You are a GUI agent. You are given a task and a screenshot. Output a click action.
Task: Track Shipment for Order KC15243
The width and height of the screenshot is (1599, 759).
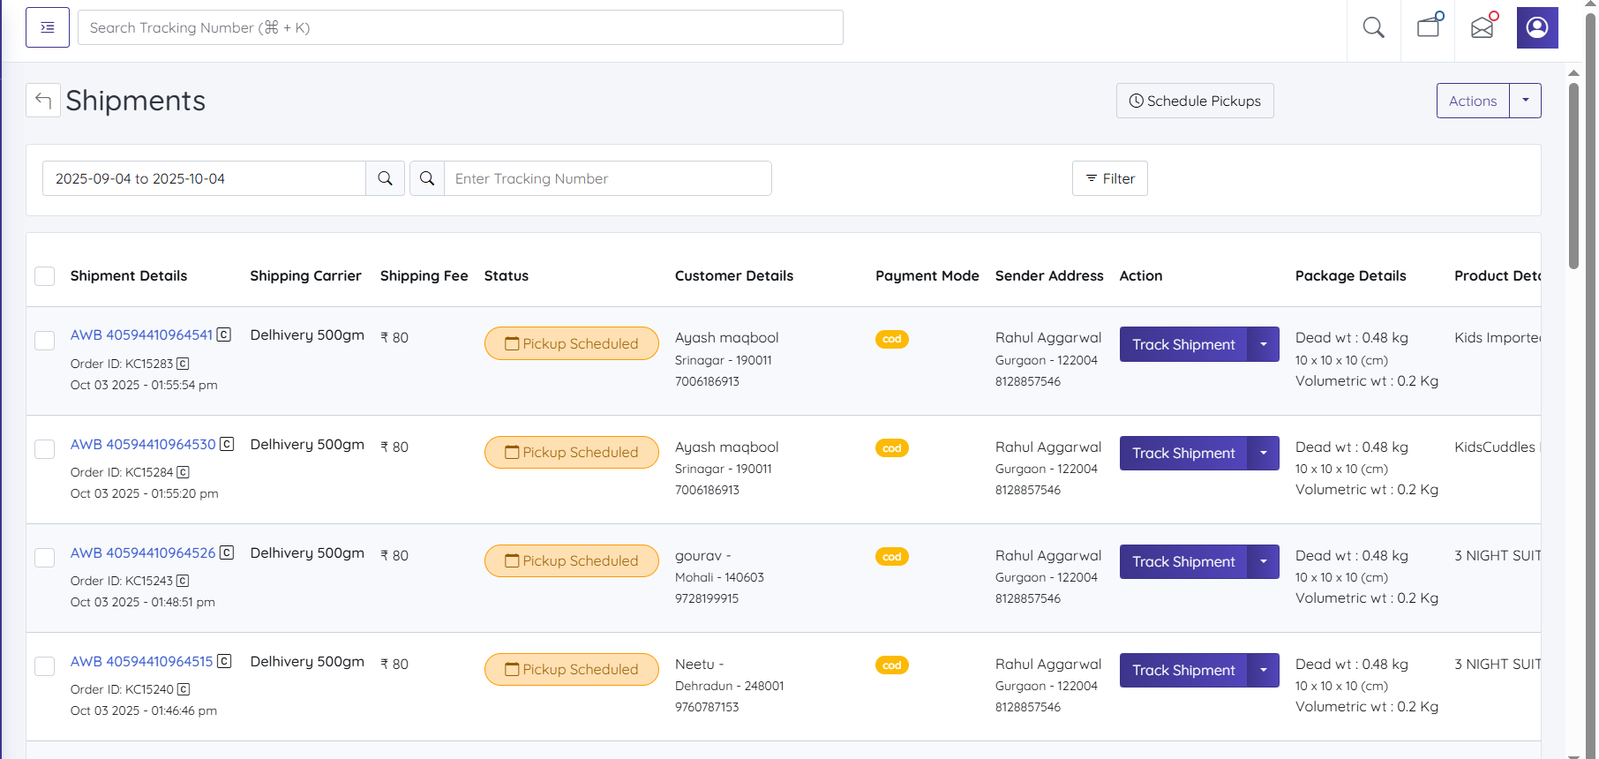coord(1183,561)
